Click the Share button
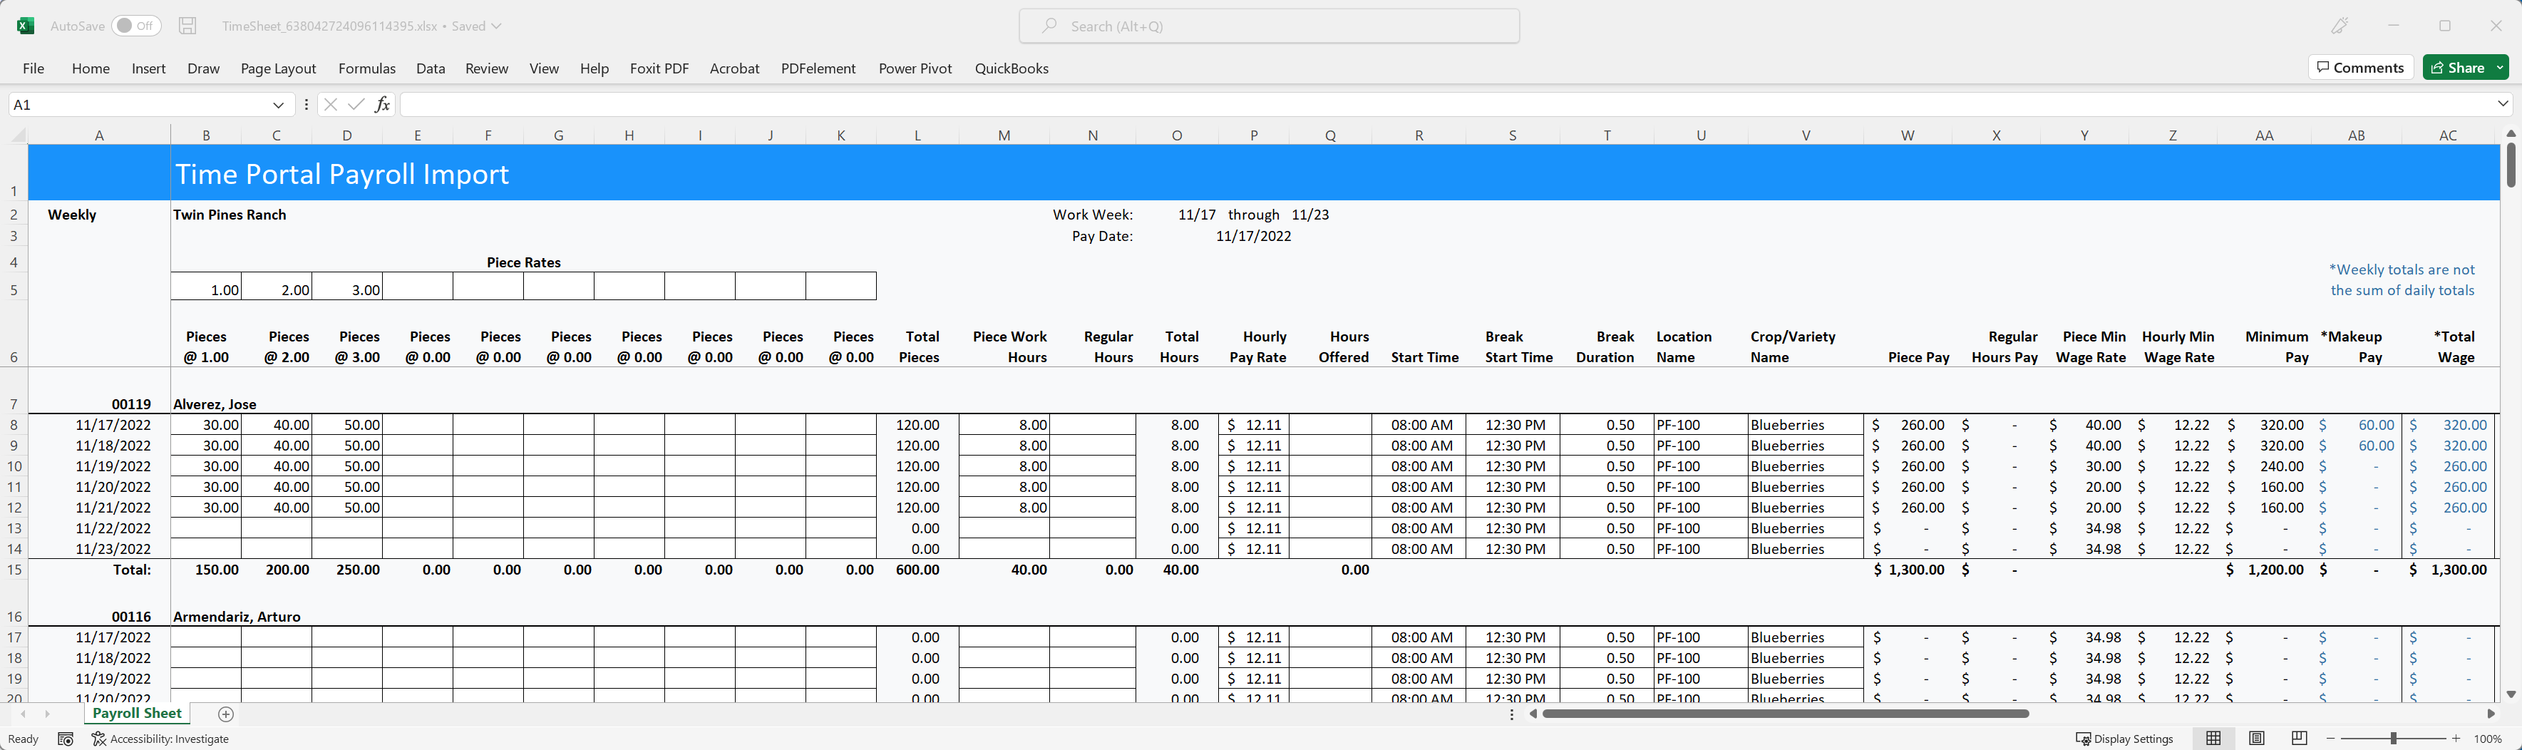Image resolution: width=2522 pixels, height=750 pixels. point(2457,68)
